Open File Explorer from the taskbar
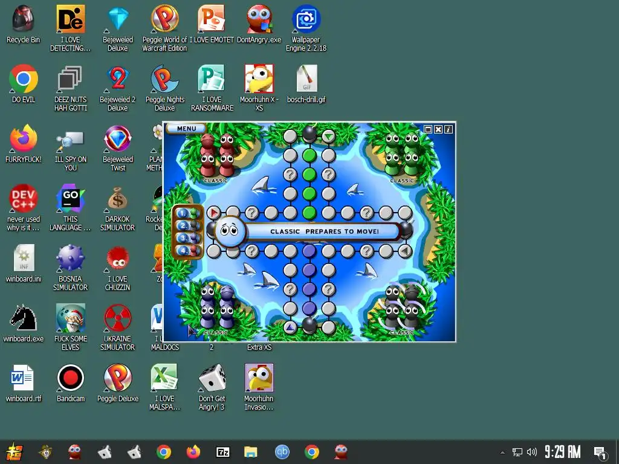619x464 pixels. pos(251,452)
